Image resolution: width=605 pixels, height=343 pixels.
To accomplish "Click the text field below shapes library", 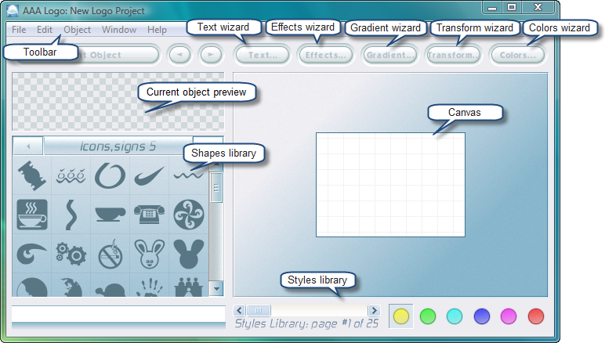I will point(118,314).
